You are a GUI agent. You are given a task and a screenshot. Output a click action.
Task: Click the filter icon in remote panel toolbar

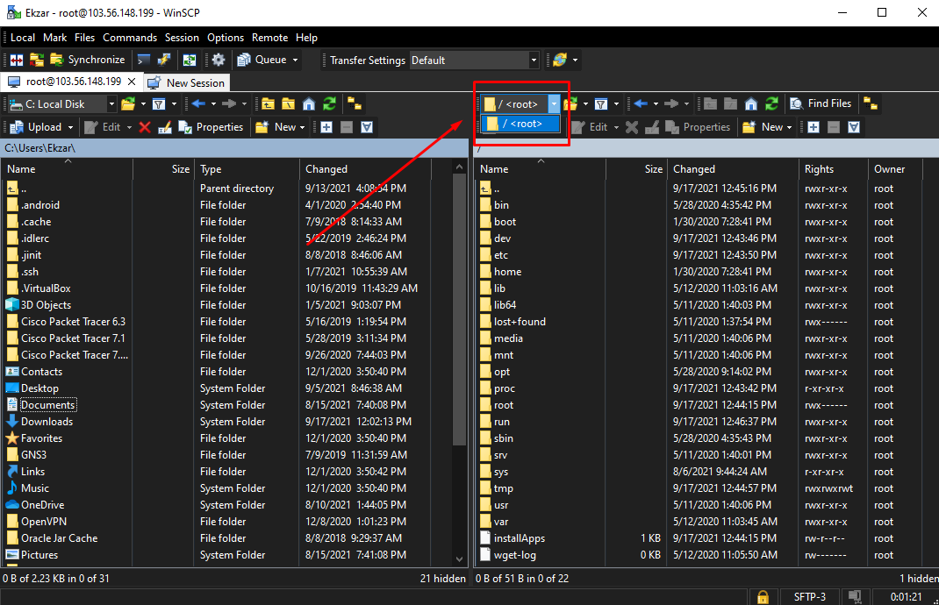pos(600,104)
